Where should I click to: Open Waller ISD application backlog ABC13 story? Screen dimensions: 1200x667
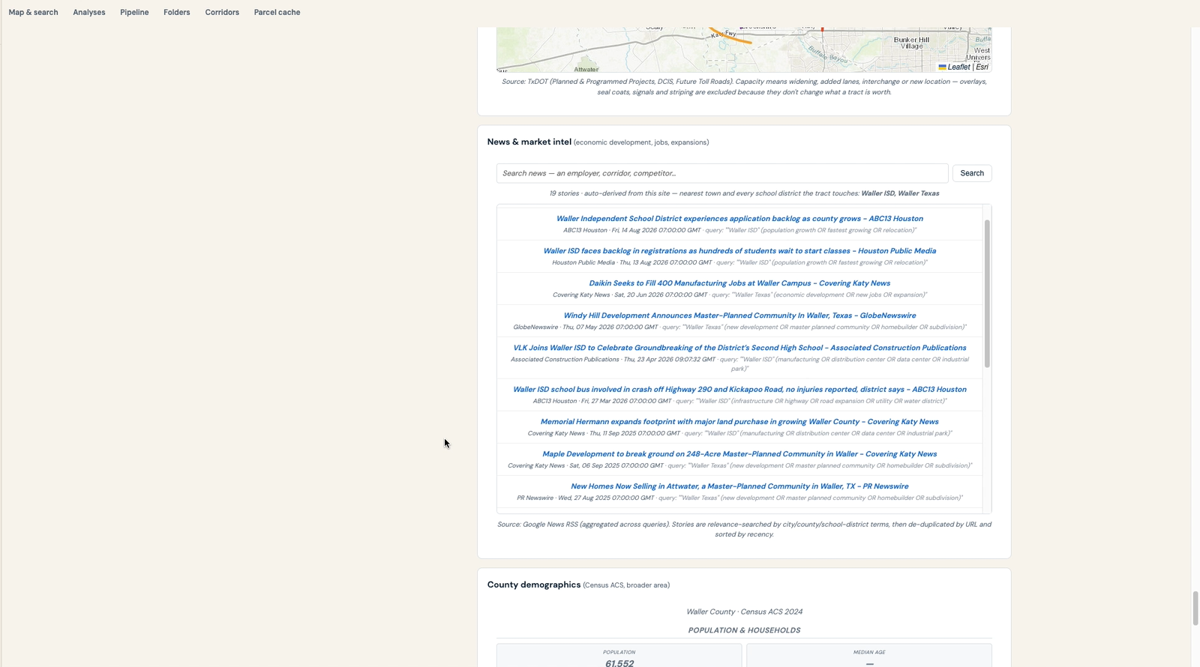pyautogui.click(x=739, y=219)
